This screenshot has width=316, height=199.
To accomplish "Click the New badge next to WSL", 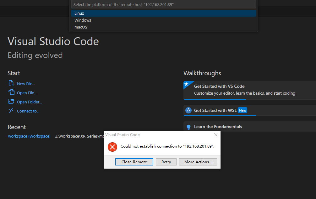I will pyautogui.click(x=242, y=110).
